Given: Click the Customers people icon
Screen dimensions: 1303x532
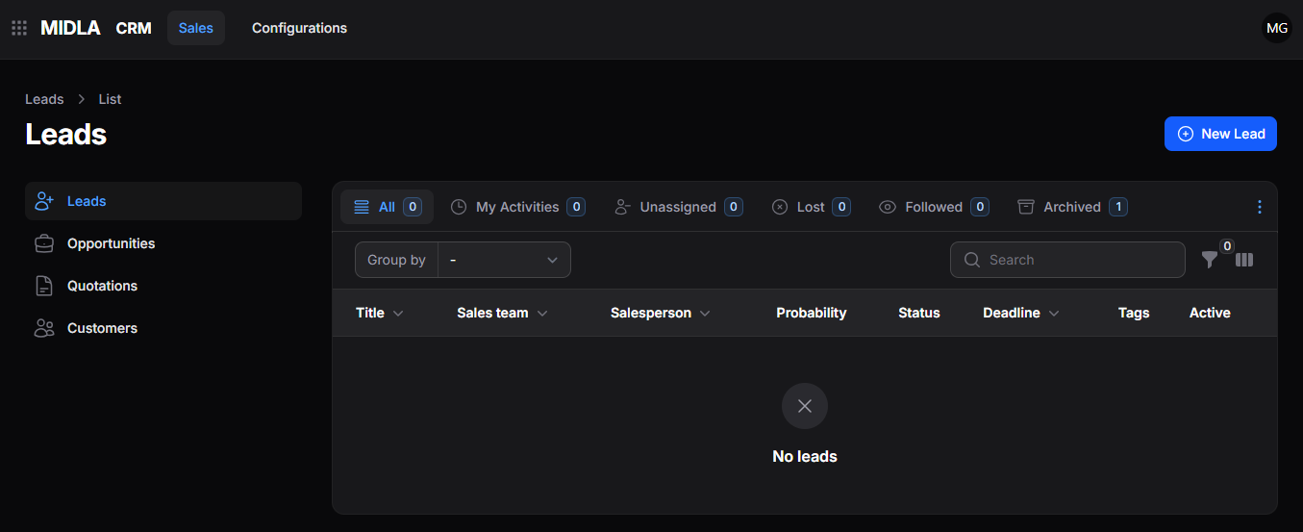Looking at the screenshot, I should 44,328.
